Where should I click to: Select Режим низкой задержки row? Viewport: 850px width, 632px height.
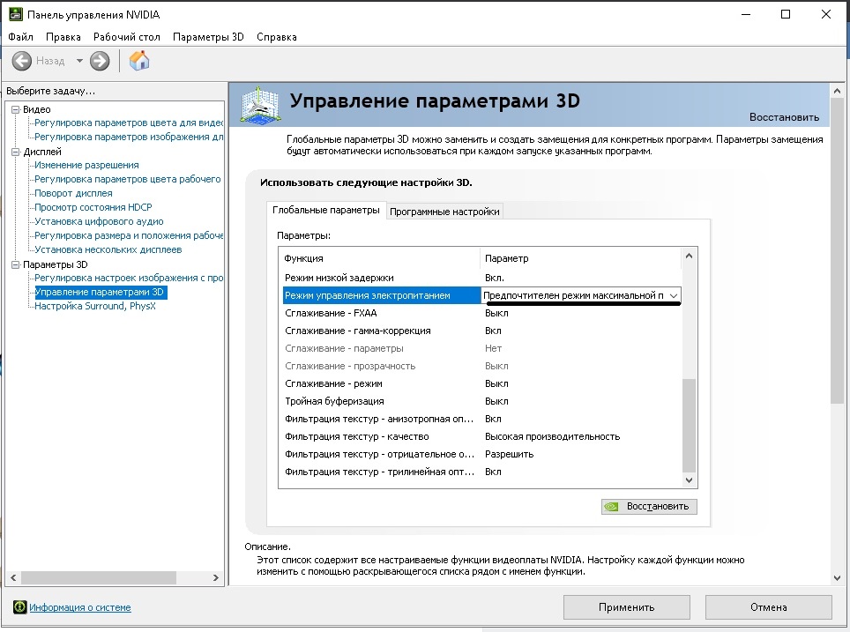[x=481, y=278]
